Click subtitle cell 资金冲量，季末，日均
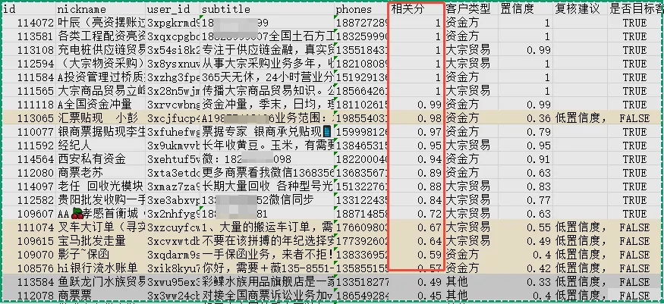The height and width of the screenshot is (304, 664). click(x=267, y=105)
